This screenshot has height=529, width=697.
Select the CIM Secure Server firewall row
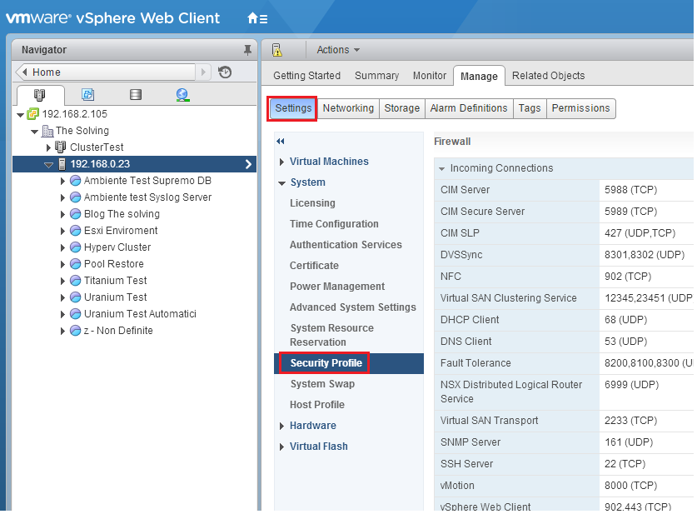tap(564, 212)
